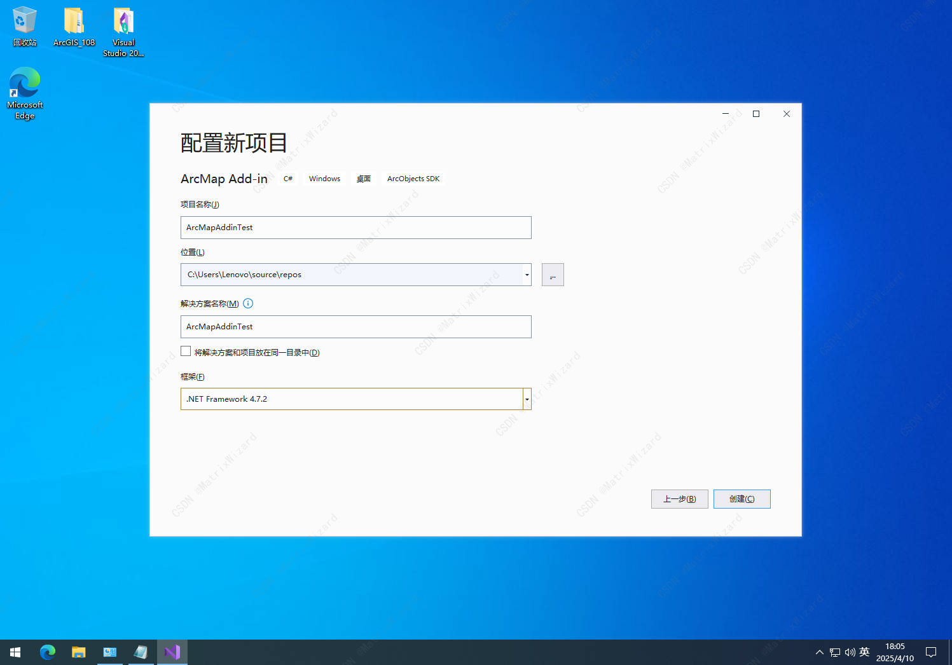The height and width of the screenshot is (665, 952).
Task: Click the info icon beside 解决方案名称
Action: [248, 303]
